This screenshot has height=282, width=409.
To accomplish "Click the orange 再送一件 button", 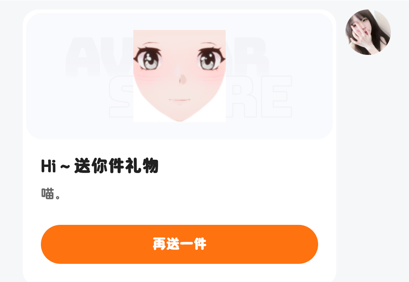I will pos(180,244).
